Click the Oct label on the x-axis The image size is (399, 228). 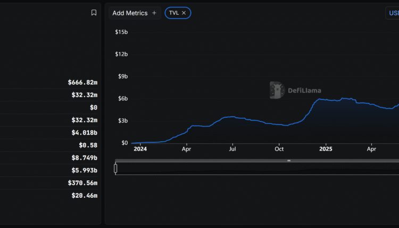click(279, 150)
